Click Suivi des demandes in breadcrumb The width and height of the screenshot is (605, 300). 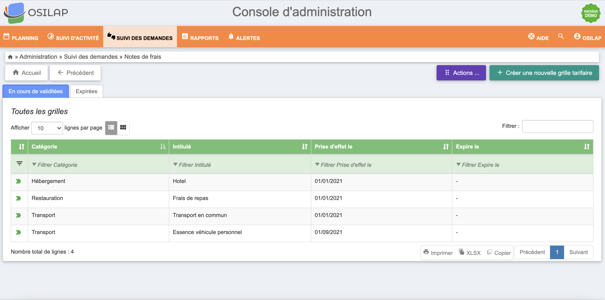click(x=91, y=57)
